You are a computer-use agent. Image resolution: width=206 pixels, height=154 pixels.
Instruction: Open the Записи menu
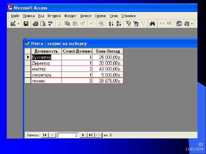86,16
